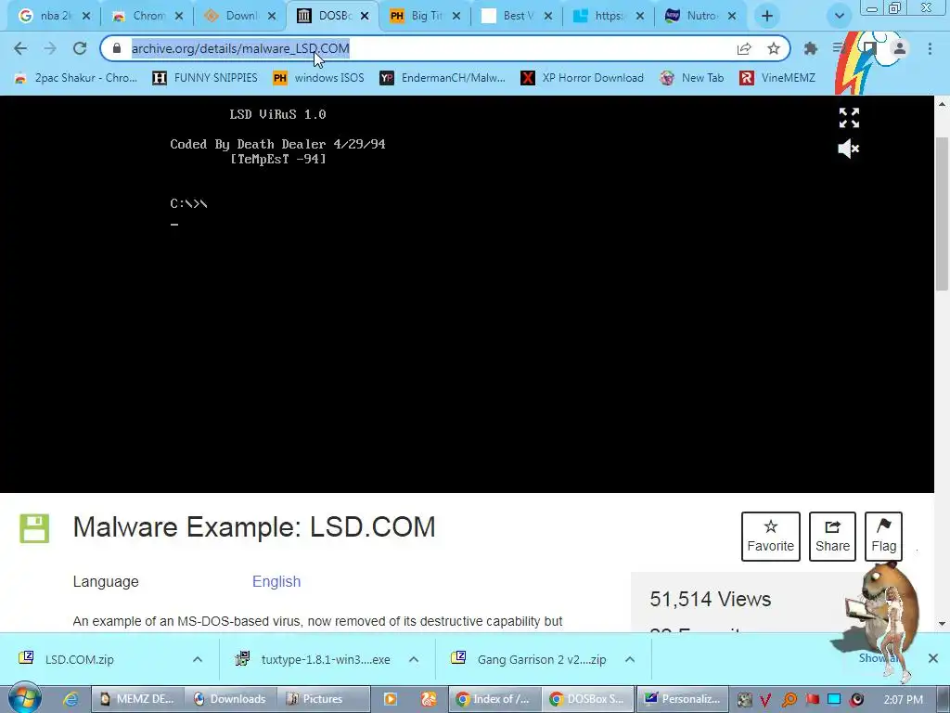Click the 2:07 PM clock
Viewport: 950px width, 713px height.
click(903, 700)
